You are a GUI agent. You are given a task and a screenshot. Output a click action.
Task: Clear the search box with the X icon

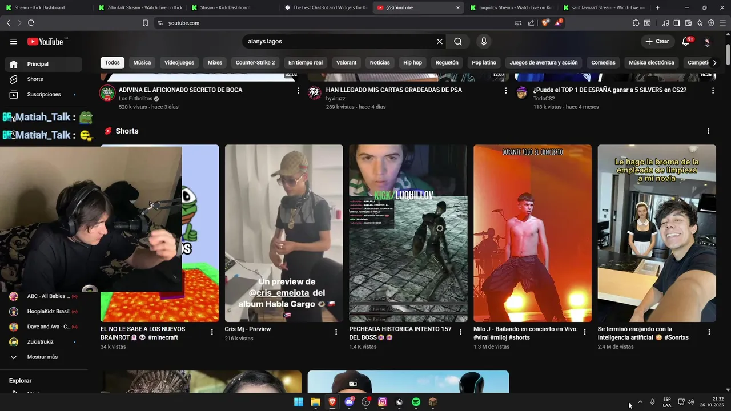click(440, 41)
